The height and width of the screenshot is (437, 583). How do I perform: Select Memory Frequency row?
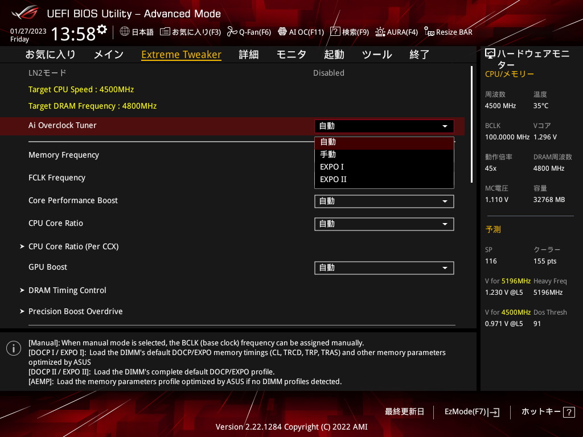[64, 155]
